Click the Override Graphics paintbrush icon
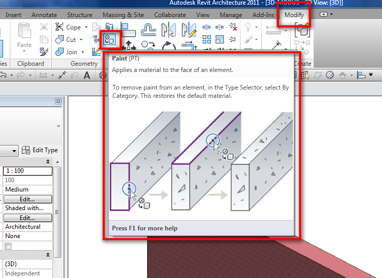 (x=248, y=39)
